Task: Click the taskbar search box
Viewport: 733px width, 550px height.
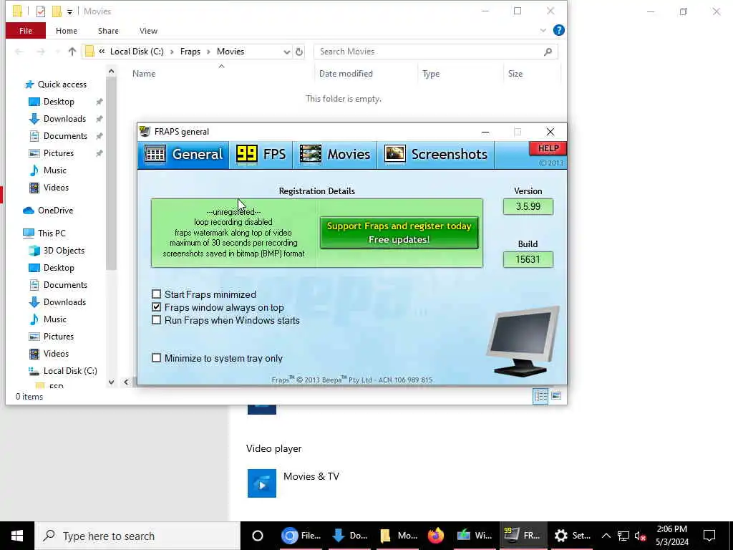Action: pyautogui.click(x=138, y=536)
